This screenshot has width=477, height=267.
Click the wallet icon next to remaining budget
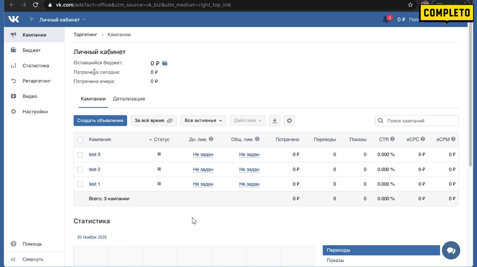click(165, 63)
